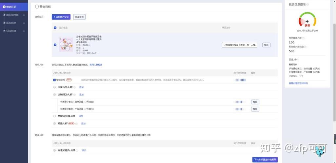This screenshot has width=336, height=163.
Task: Click the product title 分格减脂分餐盘子
Action: (89, 39)
